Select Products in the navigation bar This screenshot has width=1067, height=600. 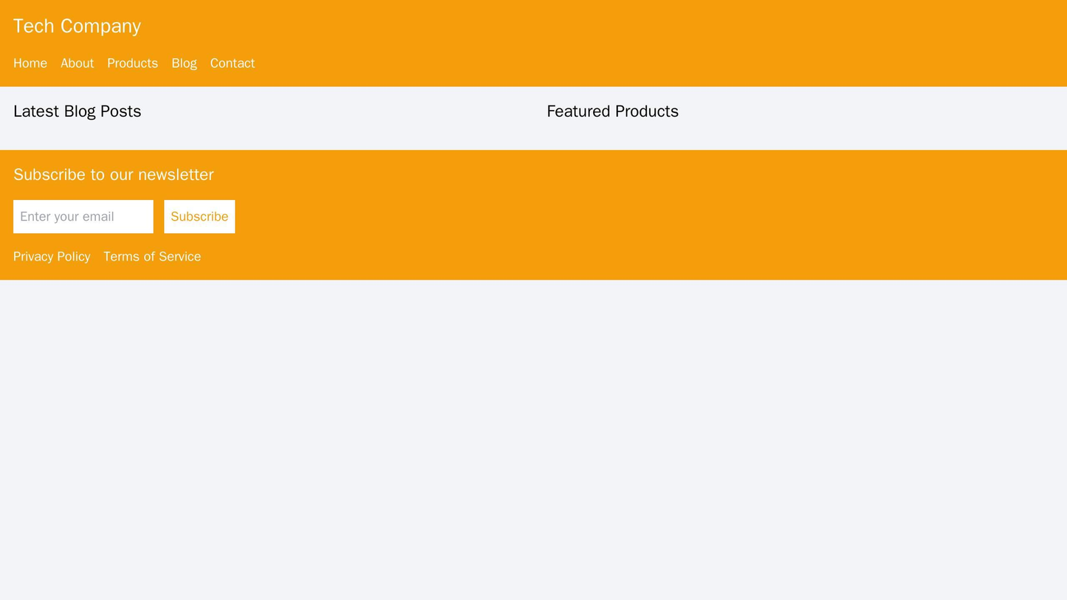point(132,63)
